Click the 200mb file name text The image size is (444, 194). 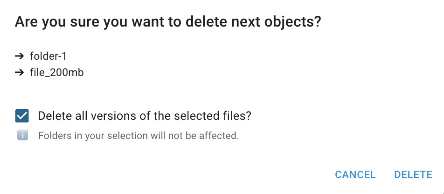(x=56, y=72)
